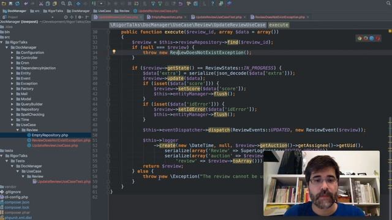The height and width of the screenshot is (220, 392).
Task: Close the EmptyRepository.php tab
Action: [x=185, y=17]
